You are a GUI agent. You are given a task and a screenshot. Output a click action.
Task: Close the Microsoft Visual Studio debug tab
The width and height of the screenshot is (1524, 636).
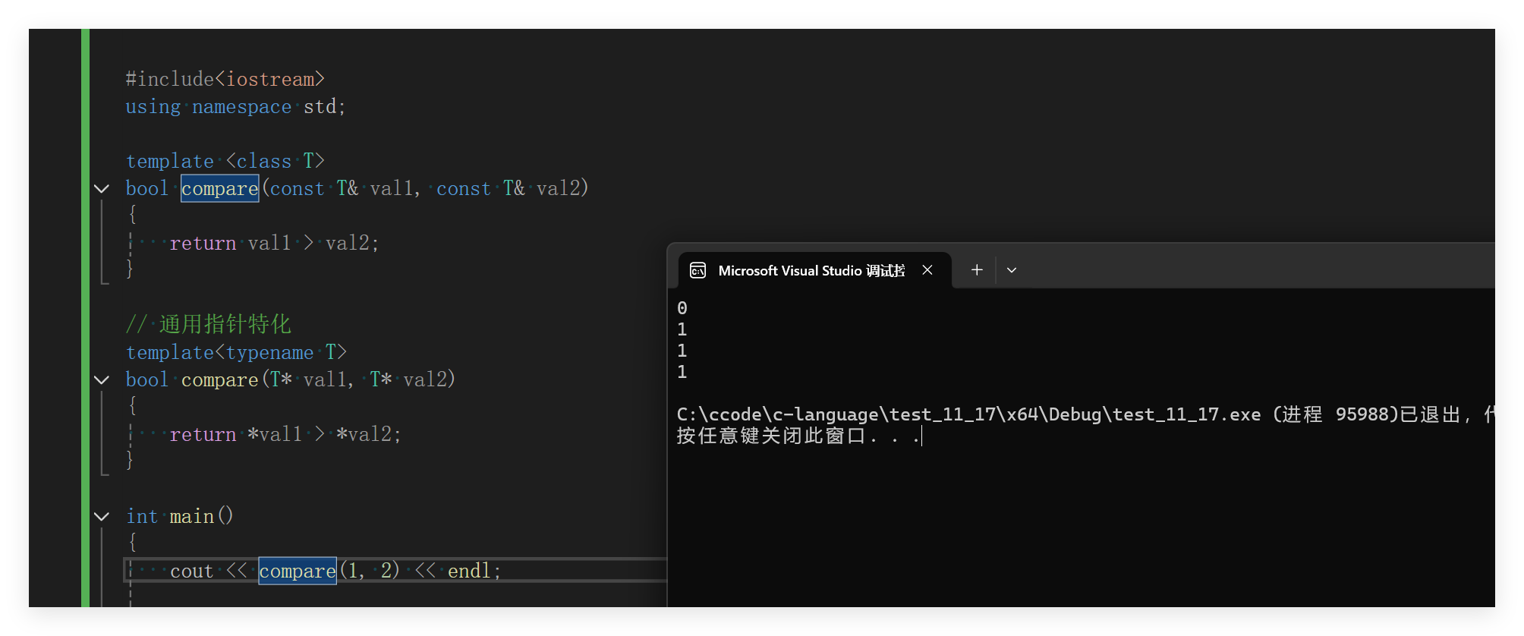tap(927, 269)
